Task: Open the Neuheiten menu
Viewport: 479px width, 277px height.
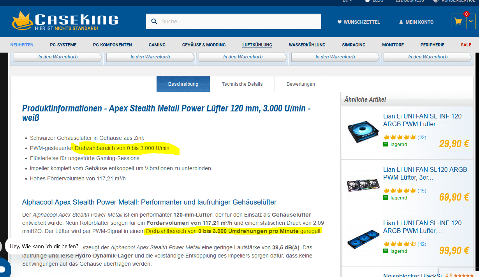Action: tap(22, 45)
